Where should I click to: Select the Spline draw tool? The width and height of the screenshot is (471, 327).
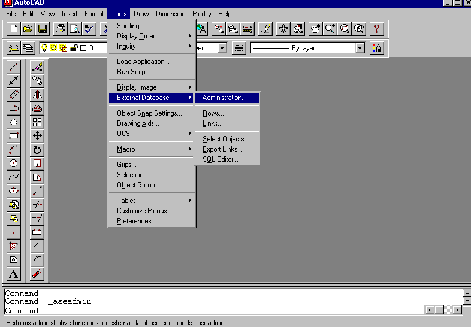point(14,177)
